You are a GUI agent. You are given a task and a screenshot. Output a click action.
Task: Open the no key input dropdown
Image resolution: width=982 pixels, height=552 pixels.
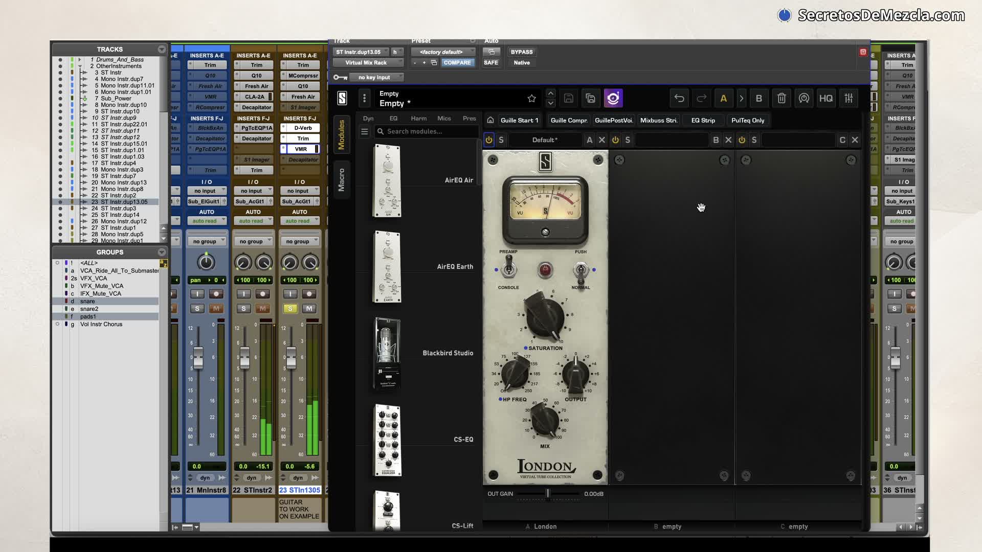tap(377, 78)
